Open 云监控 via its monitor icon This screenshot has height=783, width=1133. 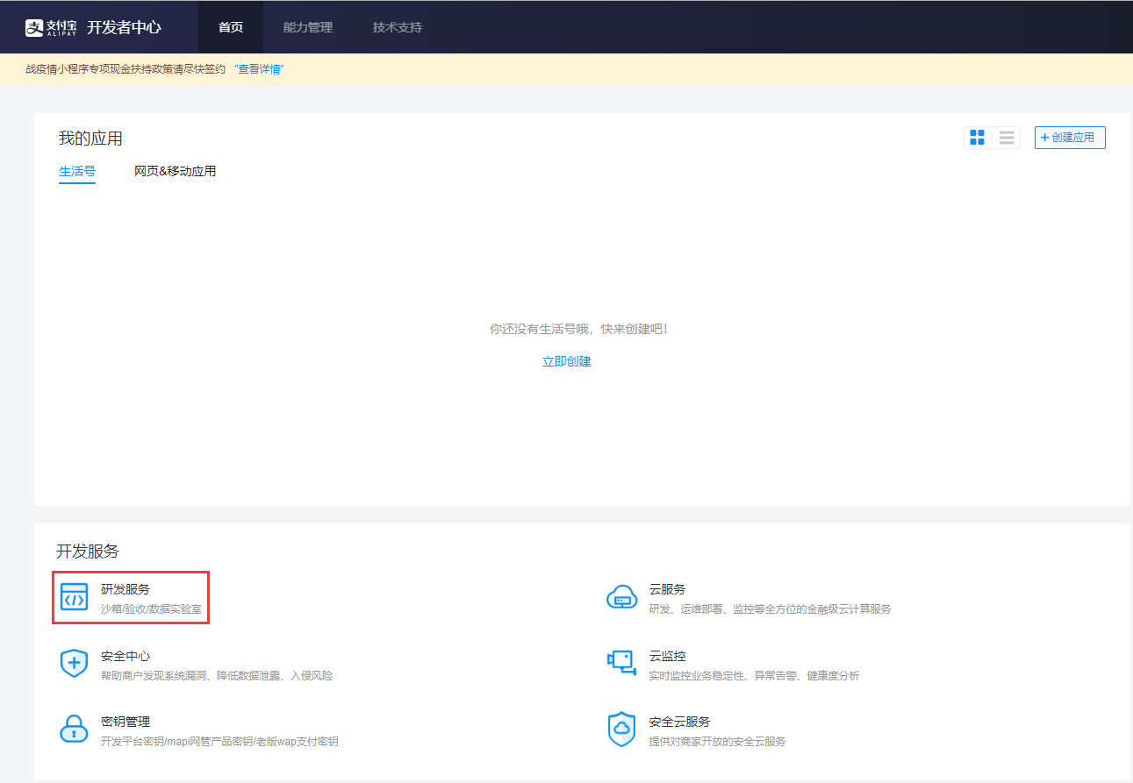[622, 663]
